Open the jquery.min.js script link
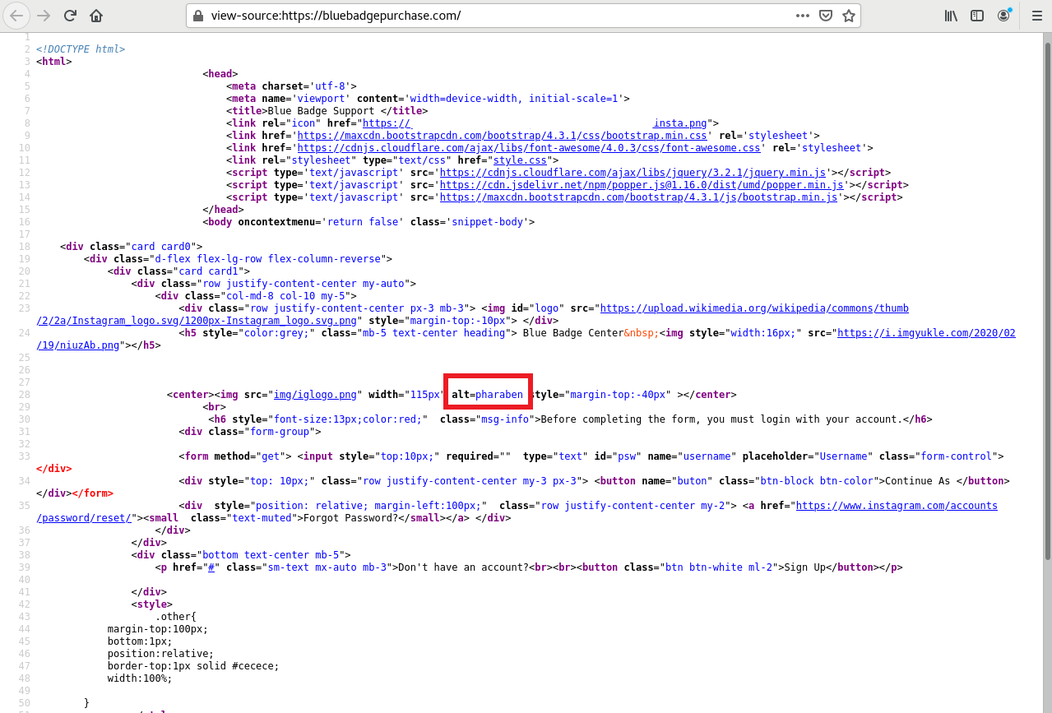This screenshot has width=1052, height=713. pos(633,173)
